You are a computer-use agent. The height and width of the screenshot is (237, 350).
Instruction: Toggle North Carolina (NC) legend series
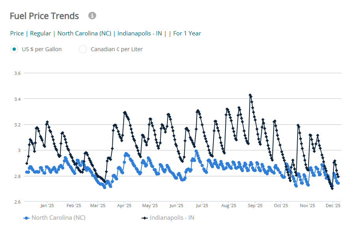point(58,218)
